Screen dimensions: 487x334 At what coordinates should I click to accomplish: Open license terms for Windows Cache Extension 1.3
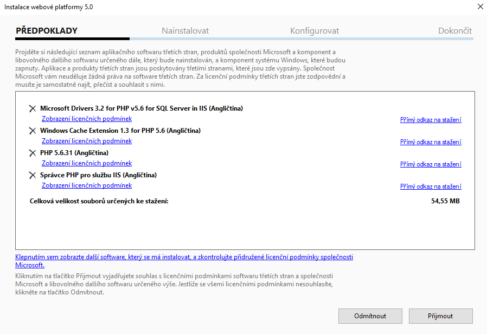pyautogui.click(x=87, y=141)
